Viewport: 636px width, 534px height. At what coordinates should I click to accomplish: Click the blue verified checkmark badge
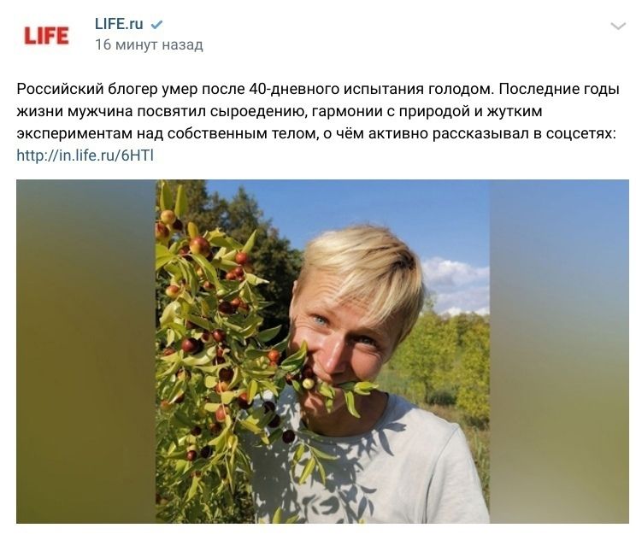[156, 25]
